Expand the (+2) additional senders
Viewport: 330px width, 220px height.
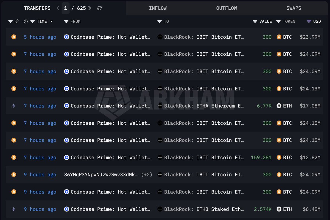[x=147, y=175]
